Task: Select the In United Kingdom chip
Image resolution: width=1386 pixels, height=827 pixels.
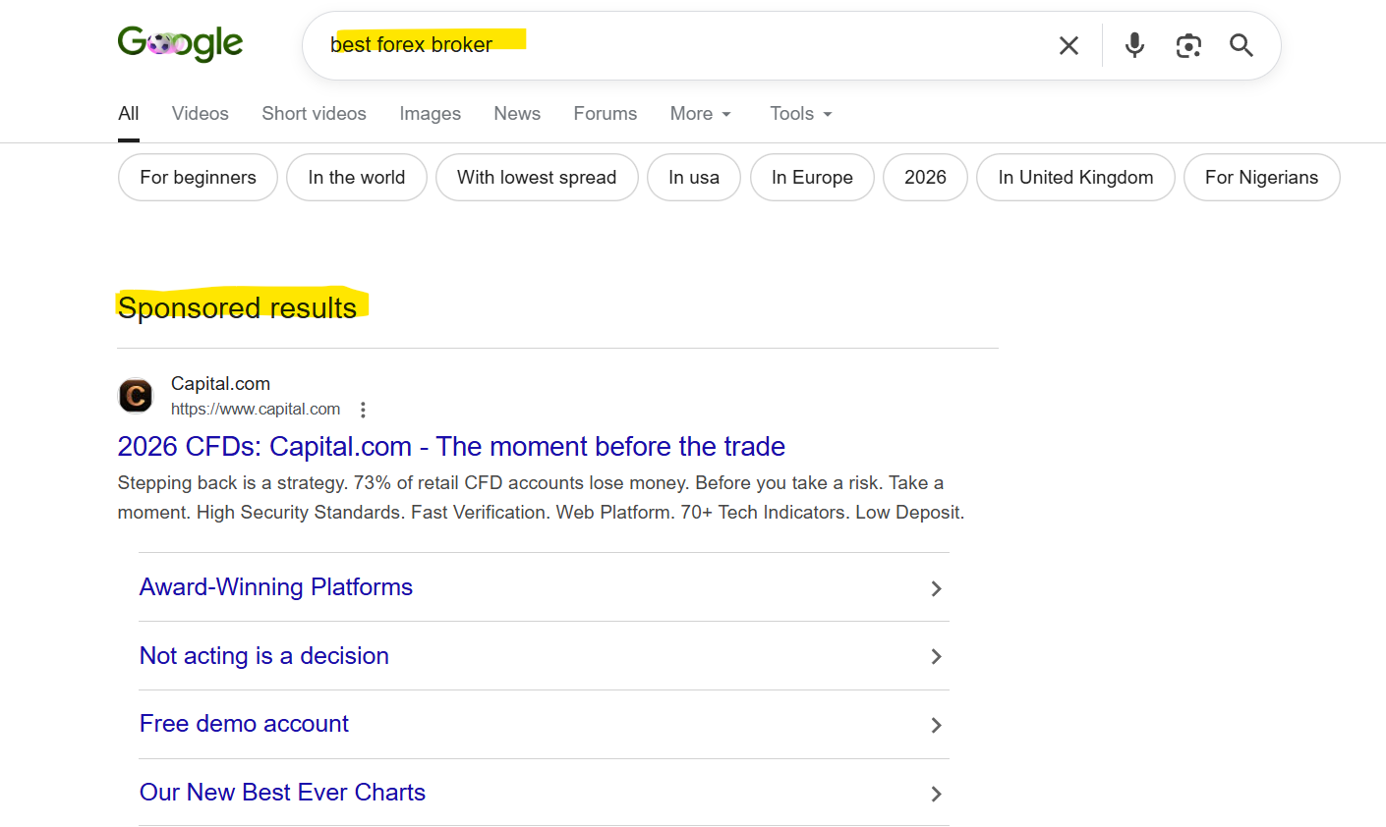Action: tap(1075, 178)
